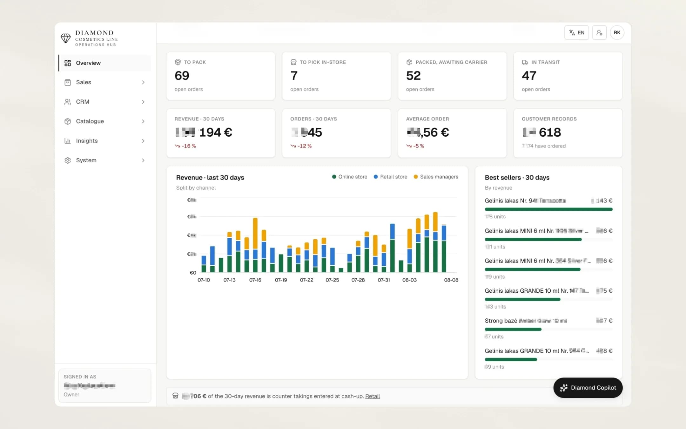Viewport: 686px width, 429px height.
Task: Expand the Sales menu chevron
Action: click(143, 82)
